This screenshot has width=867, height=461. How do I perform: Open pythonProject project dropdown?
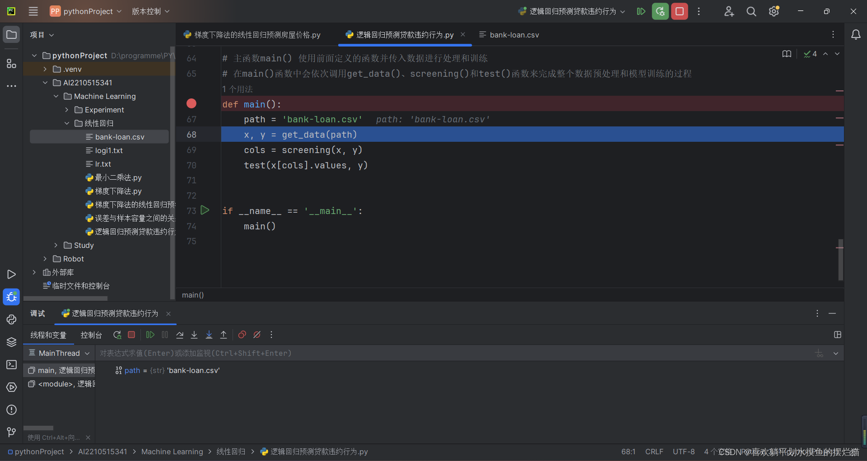point(86,11)
